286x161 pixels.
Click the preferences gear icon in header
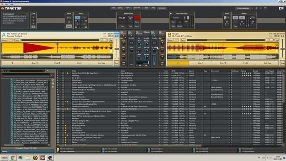(257, 8)
